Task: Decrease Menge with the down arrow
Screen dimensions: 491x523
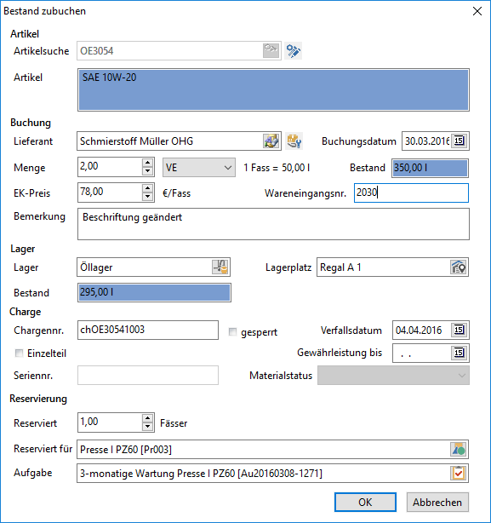Action: (x=147, y=171)
